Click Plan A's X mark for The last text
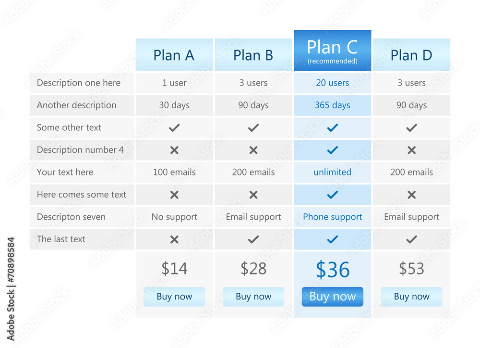 [174, 239]
